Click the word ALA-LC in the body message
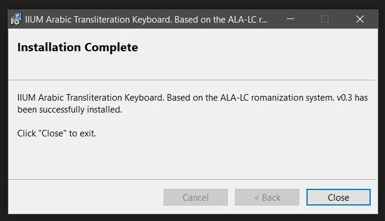Screen dimensions: 385x221 click(x=234, y=98)
